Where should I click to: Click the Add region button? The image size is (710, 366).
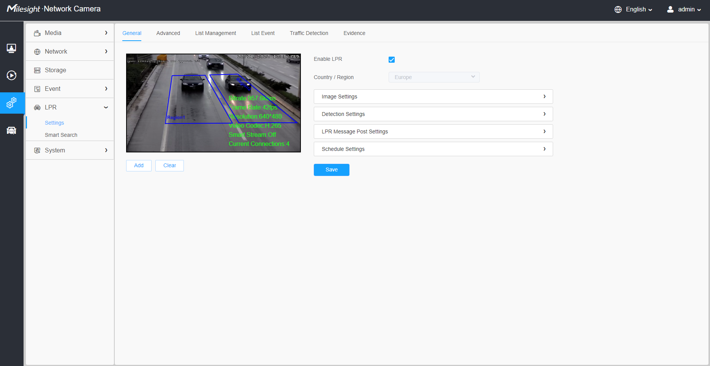coord(139,166)
